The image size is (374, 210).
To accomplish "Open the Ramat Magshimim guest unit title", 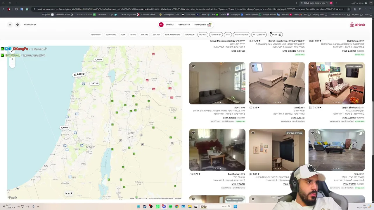I will coord(286,41).
